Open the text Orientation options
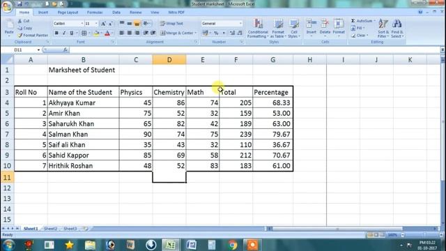This screenshot has height=251, width=446. [146, 23]
